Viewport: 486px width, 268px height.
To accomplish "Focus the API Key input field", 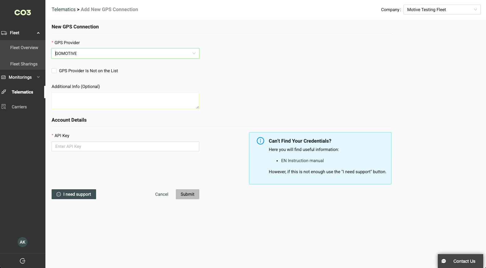I will [125, 146].
